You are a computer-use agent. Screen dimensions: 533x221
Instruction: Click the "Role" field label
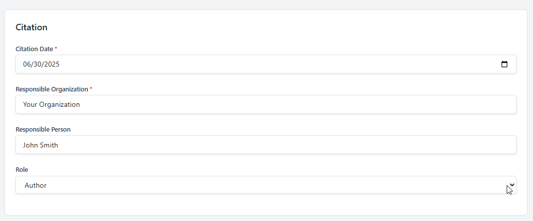pyautogui.click(x=22, y=169)
